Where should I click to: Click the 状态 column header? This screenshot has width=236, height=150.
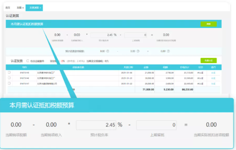tap(201, 67)
